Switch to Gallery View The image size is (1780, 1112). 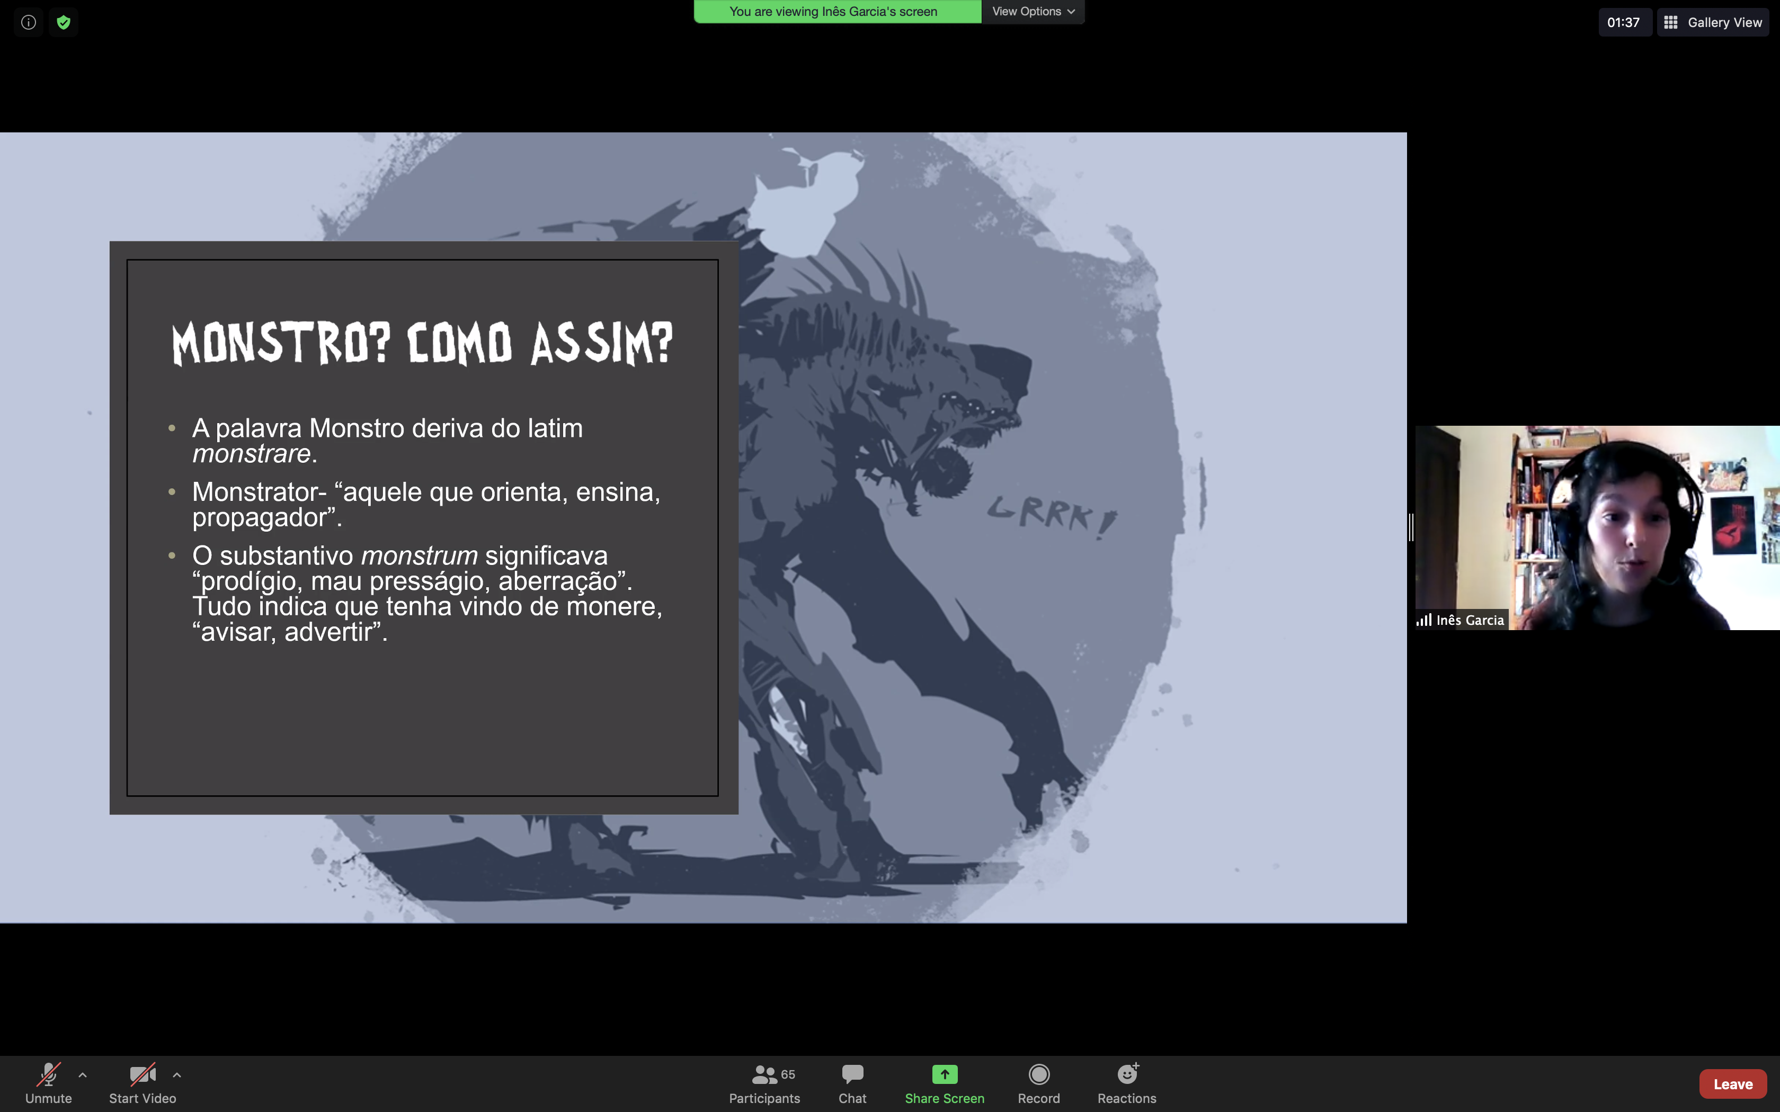(x=1713, y=22)
